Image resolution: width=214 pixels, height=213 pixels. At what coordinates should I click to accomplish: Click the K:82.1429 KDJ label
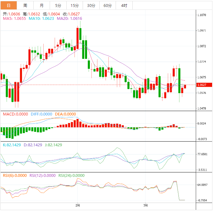click(x=13, y=145)
